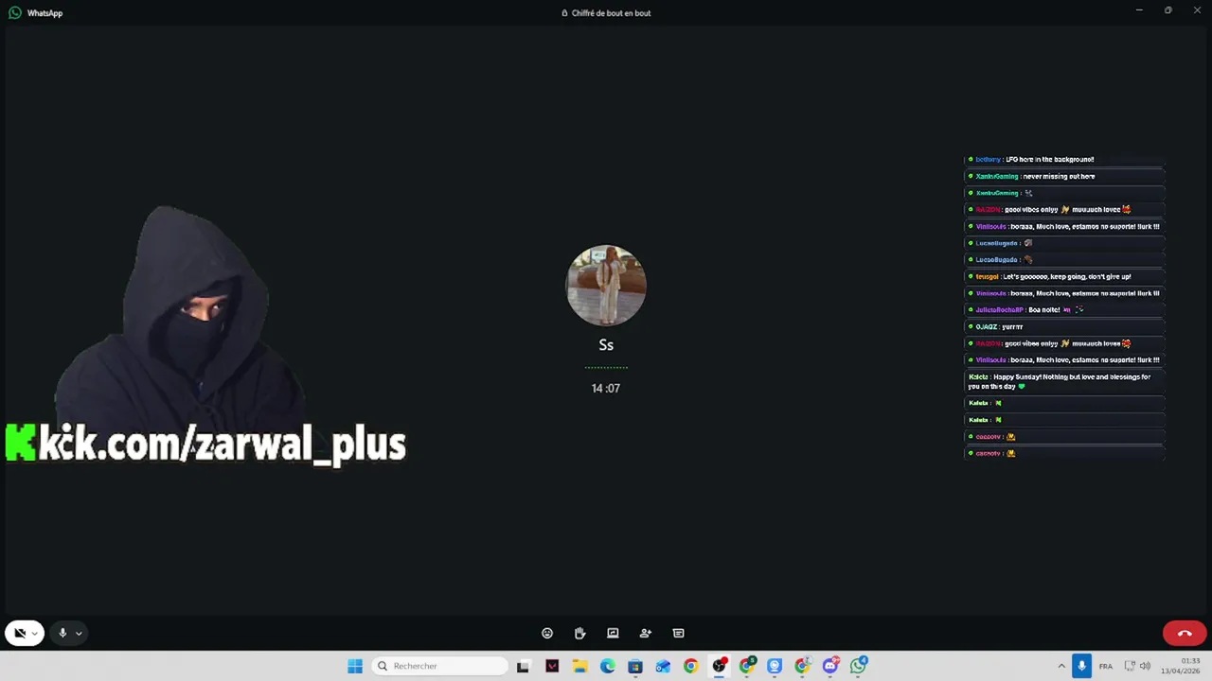Restore down the WhatsApp window
Image resolution: width=1212 pixels, height=681 pixels.
click(1168, 10)
